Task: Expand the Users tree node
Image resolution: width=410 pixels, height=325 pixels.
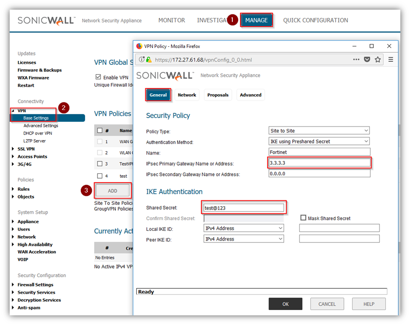Action: (x=13, y=229)
